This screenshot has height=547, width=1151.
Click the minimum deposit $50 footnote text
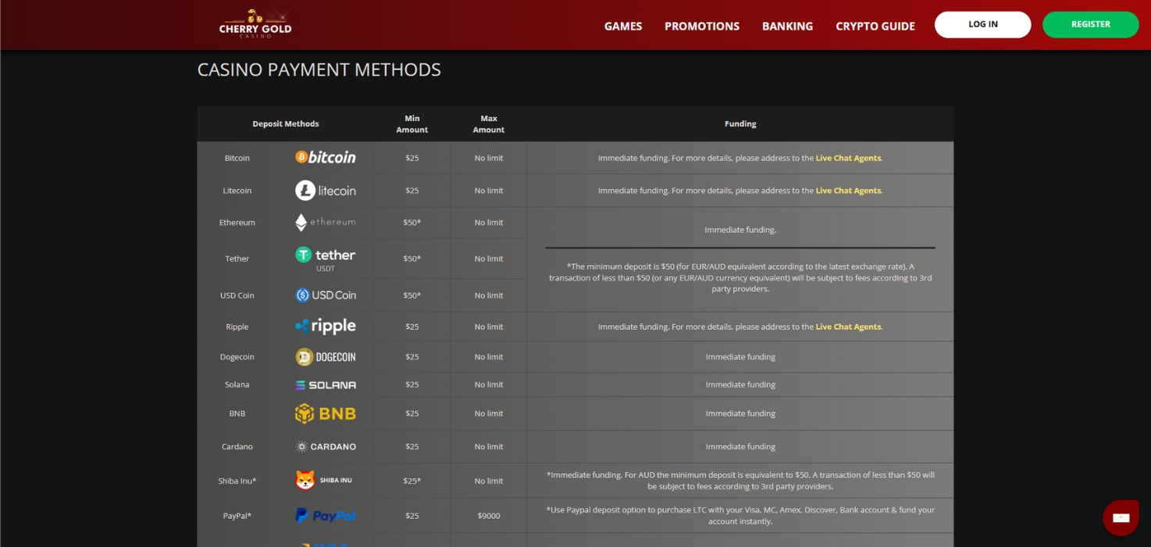click(x=740, y=277)
